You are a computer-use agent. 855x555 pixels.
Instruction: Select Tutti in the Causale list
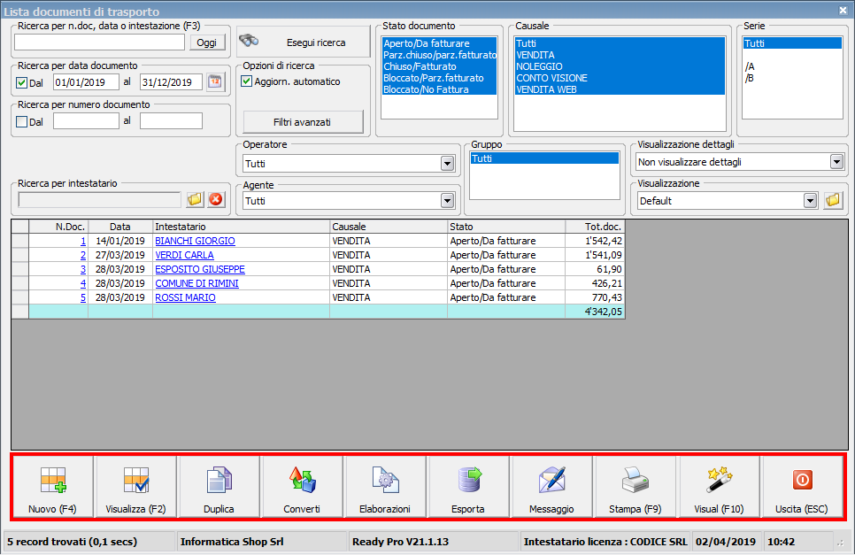pos(620,43)
